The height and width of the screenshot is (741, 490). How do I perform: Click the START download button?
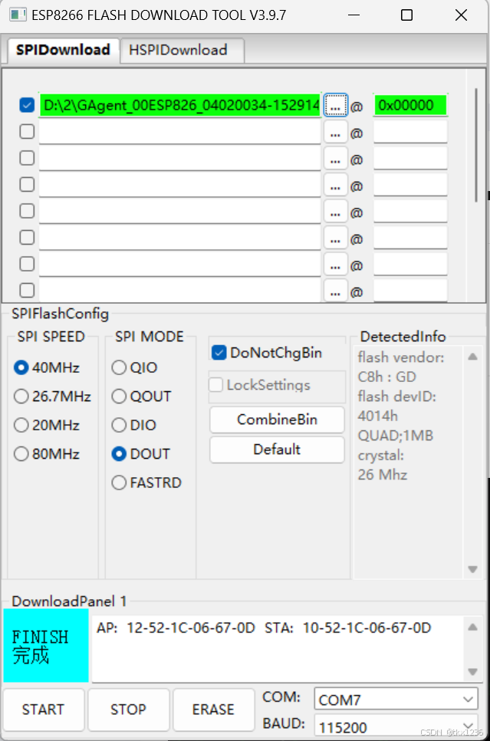[x=43, y=710]
